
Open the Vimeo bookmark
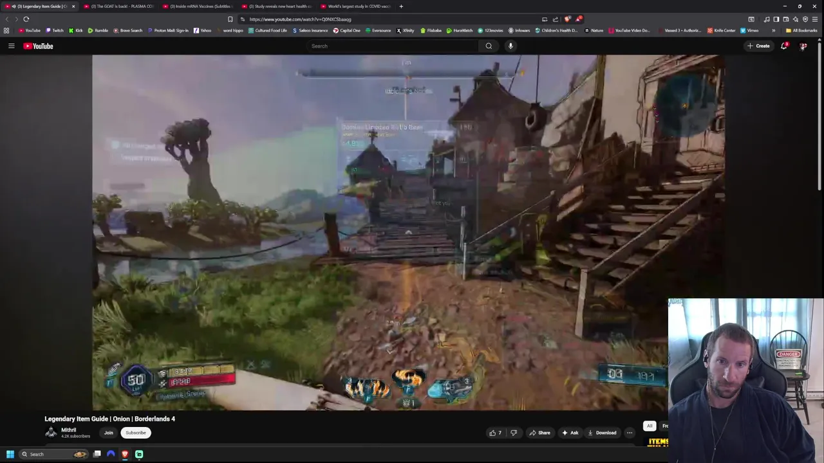coord(749,30)
